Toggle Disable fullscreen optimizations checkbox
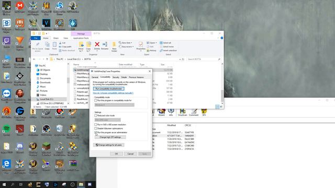 point(96,128)
